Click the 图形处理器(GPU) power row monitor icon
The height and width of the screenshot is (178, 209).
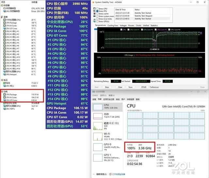click(4, 106)
